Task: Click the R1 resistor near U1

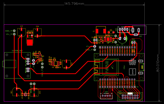Action: coord(100,37)
